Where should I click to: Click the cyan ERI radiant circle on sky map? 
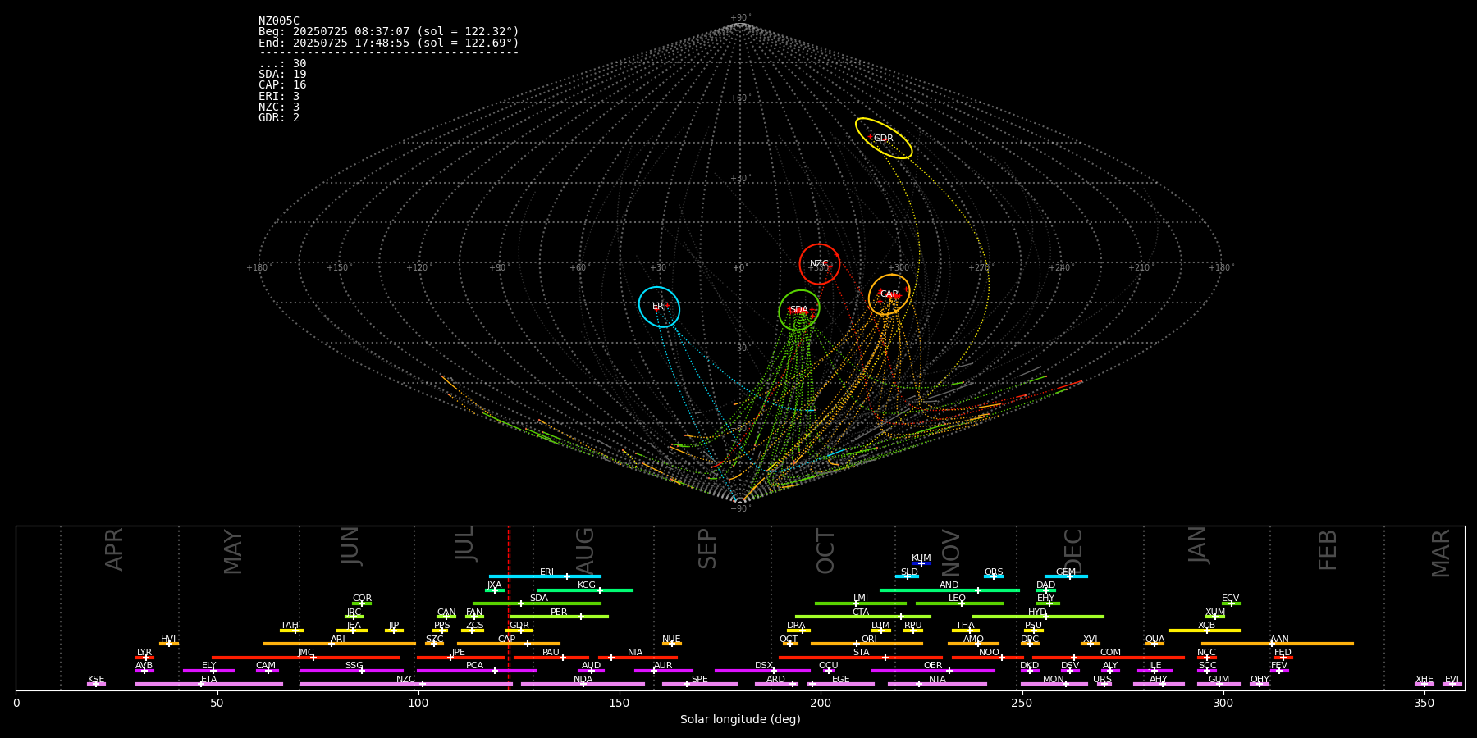[x=660, y=307]
